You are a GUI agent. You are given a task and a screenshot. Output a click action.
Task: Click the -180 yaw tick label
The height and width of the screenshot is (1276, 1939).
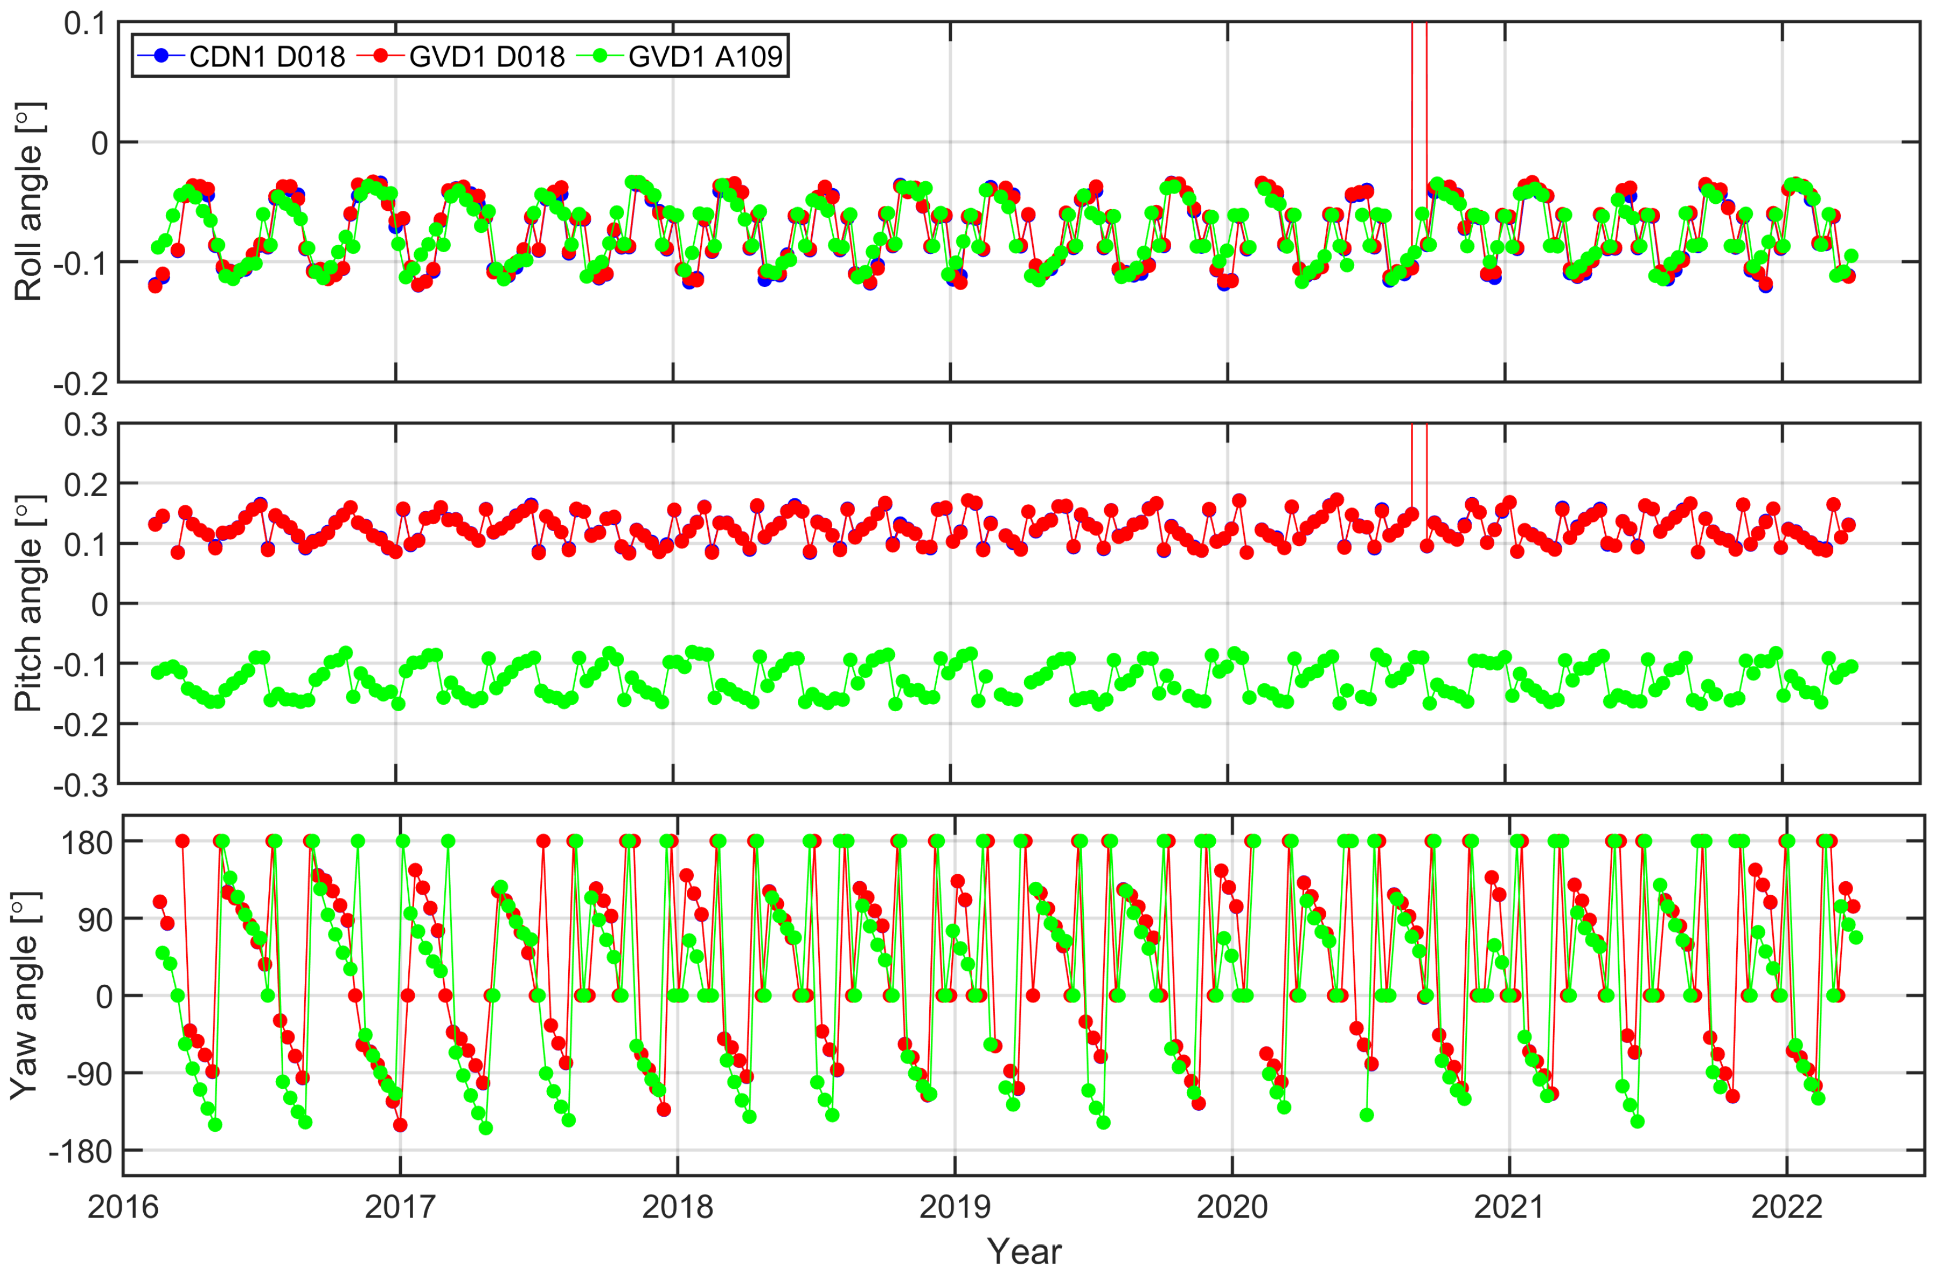point(80,1152)
